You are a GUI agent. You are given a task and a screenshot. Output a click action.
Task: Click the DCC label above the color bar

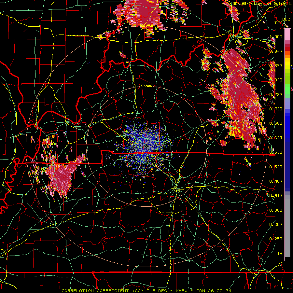[x=286, y=20]
